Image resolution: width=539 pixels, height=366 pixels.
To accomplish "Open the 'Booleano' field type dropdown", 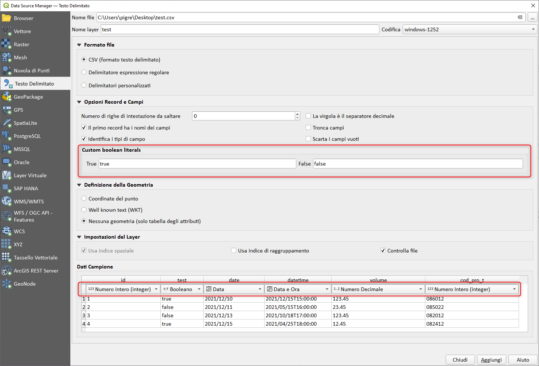I will coord(182,289).
